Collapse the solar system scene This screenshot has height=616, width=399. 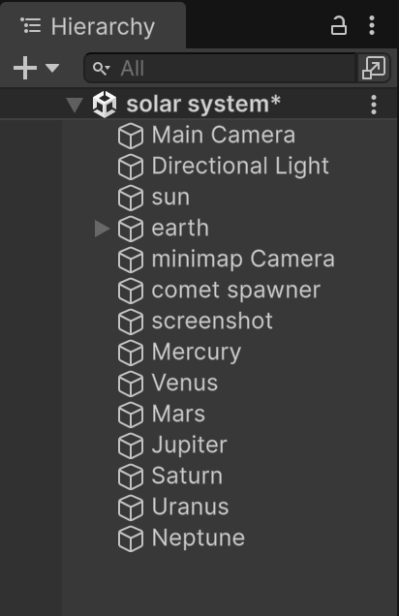75,105
